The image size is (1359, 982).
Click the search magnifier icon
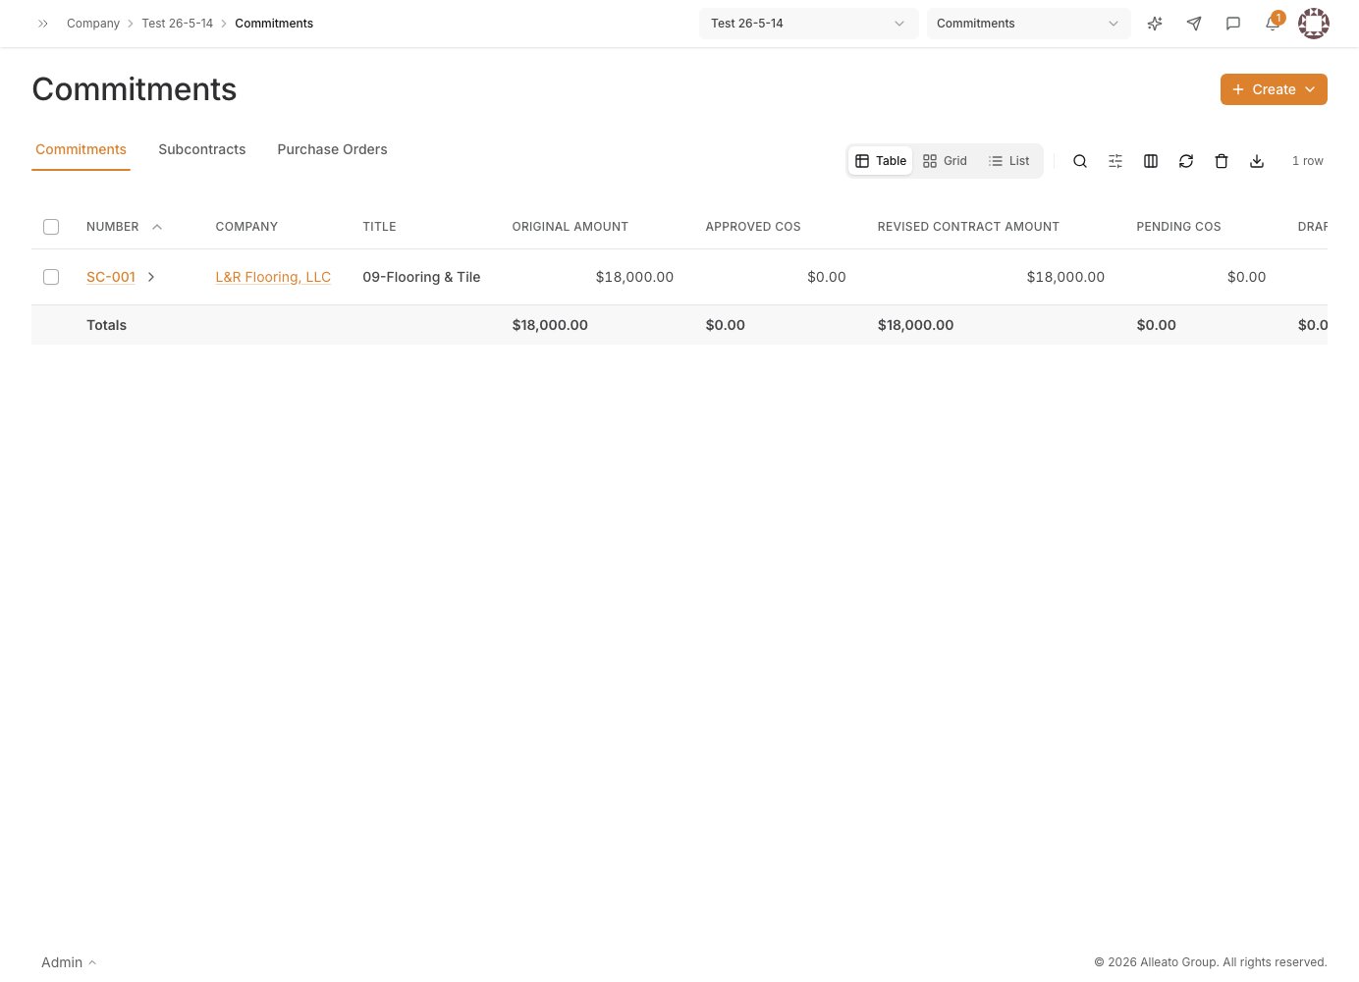1080,161
